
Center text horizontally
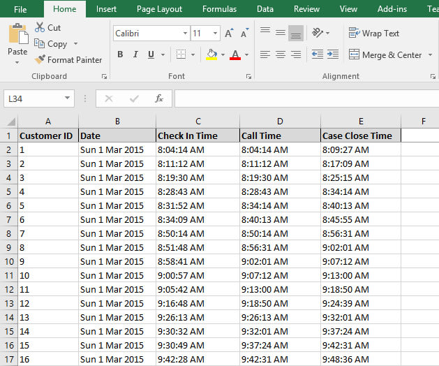(x=281, y=54)
